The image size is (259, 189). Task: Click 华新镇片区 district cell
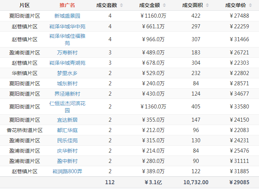point(25,73)
